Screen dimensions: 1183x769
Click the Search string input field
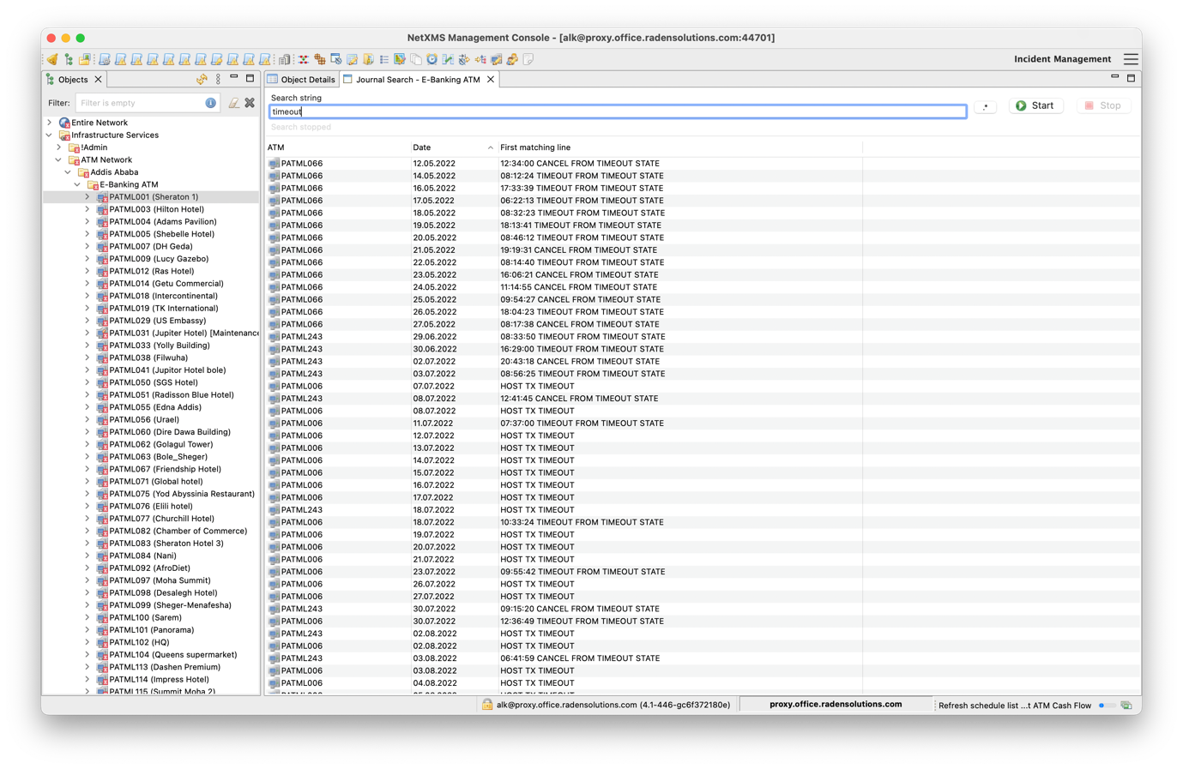tap(618, 111)
